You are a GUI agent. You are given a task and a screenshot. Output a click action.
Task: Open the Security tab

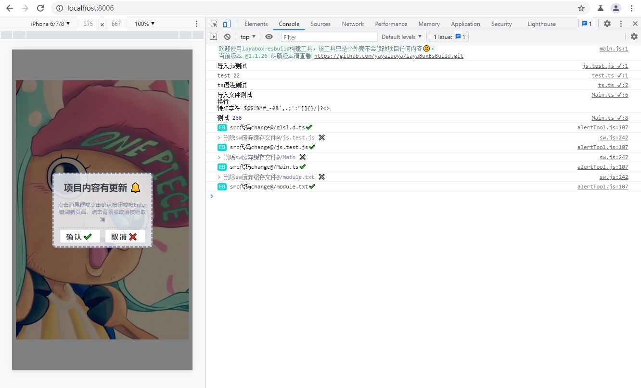[x=501, y=24]
